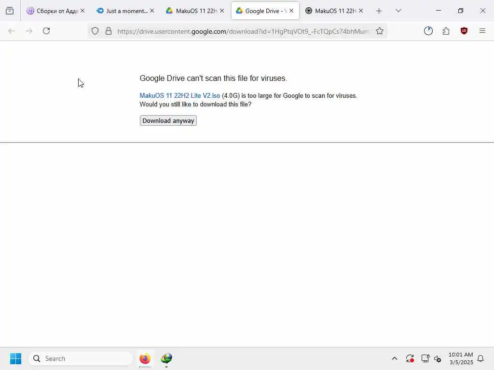
Task: Minimize the Firefox window
Action: click(438, 11)
